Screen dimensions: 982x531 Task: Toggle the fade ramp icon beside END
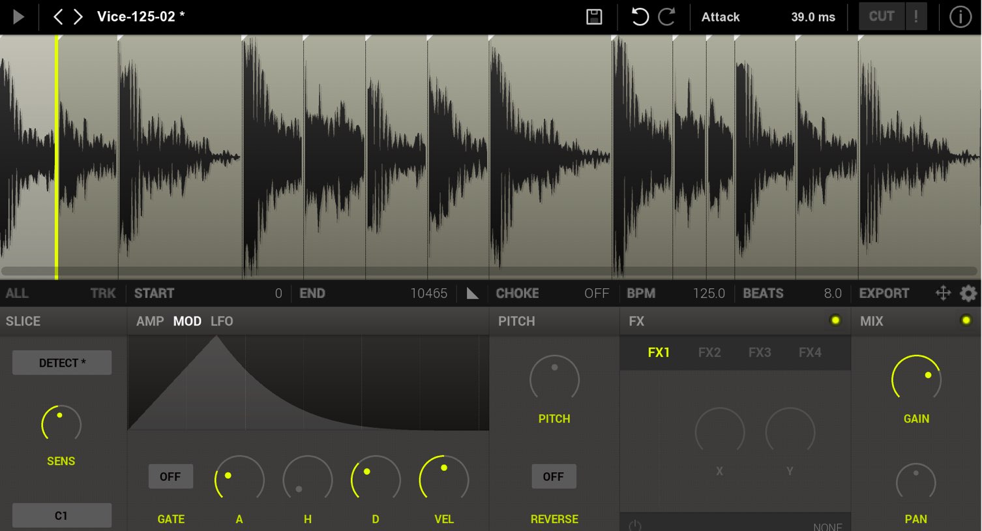(473, 294)
